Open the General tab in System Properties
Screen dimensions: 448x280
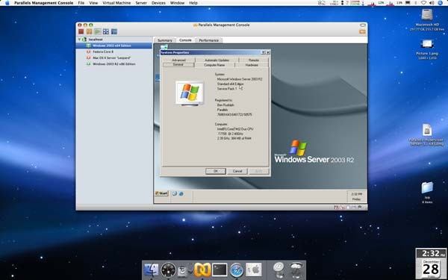point(178,65)
